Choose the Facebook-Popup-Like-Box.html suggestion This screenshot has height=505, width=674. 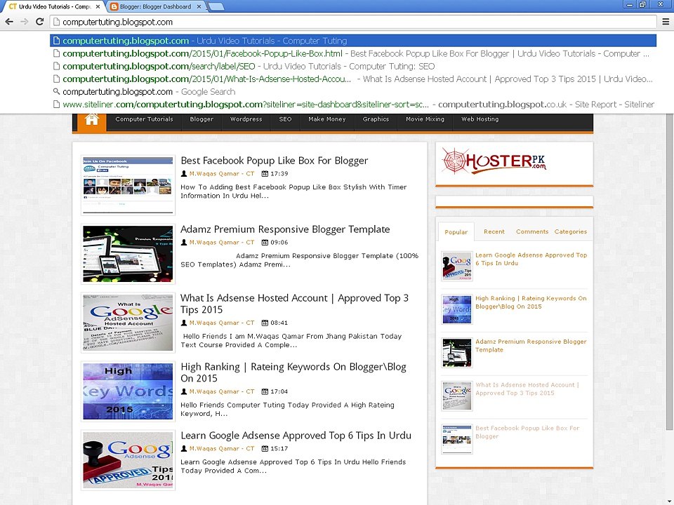353,54
